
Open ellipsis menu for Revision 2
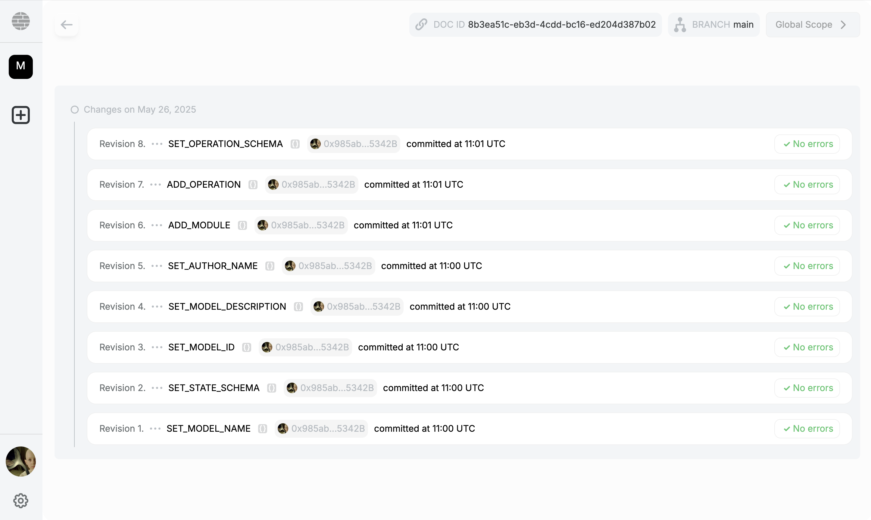(157, 388)
